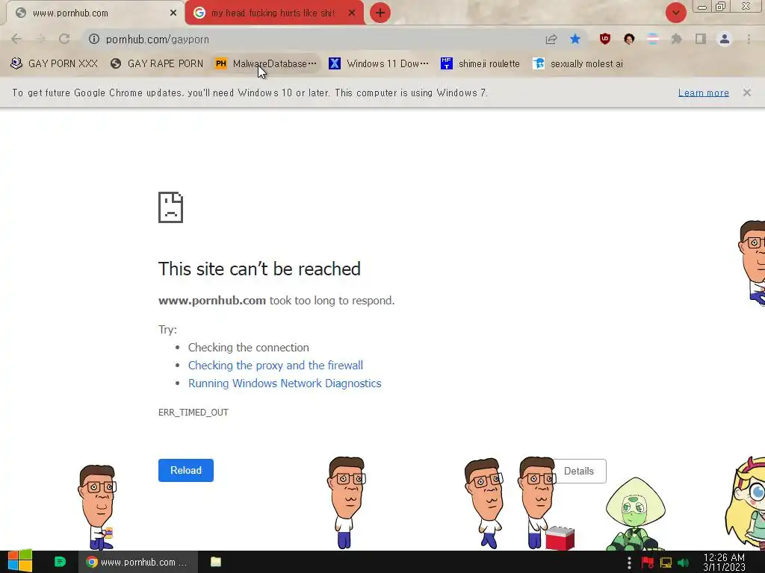
Task: Go back using the browser back arrow
Action: 16,39
